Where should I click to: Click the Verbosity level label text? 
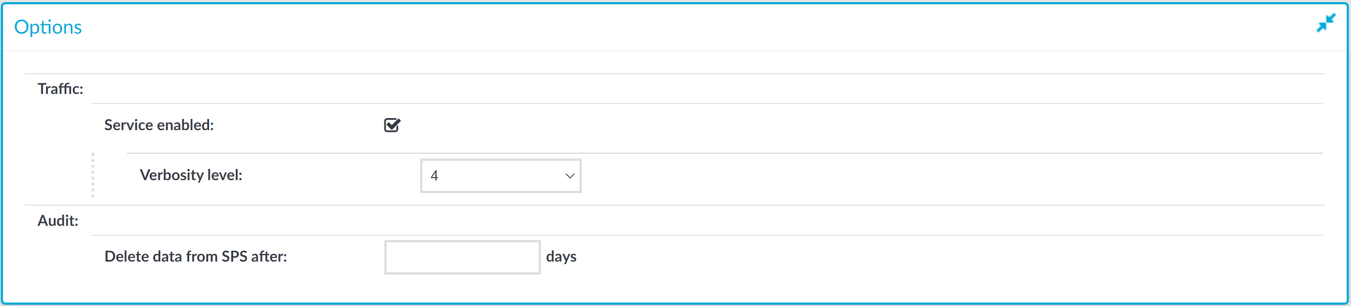pos(191,175)
